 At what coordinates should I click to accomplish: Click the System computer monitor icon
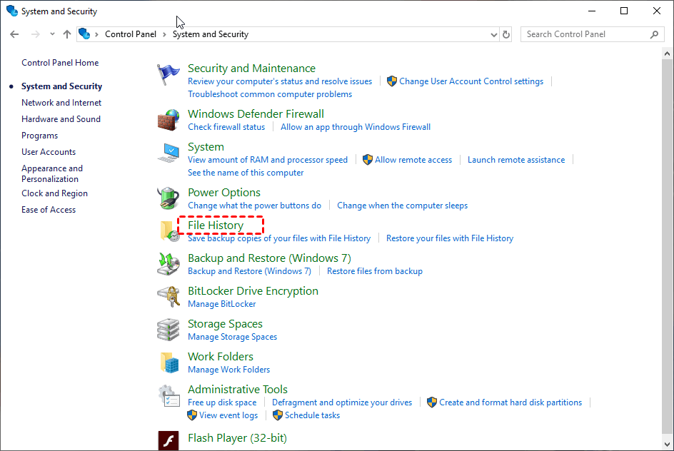click(x=168, y=153)
